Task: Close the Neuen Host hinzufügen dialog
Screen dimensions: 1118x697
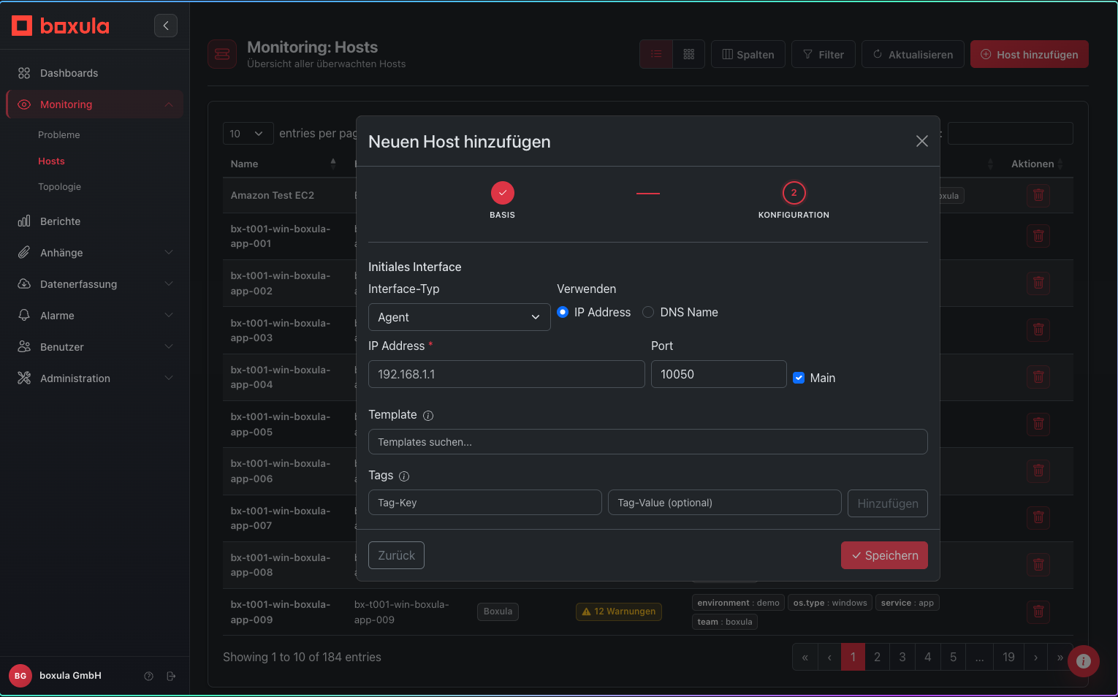Action: coord(922,141)
